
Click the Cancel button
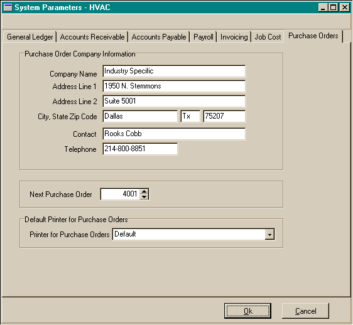click(x=305, y=311)
